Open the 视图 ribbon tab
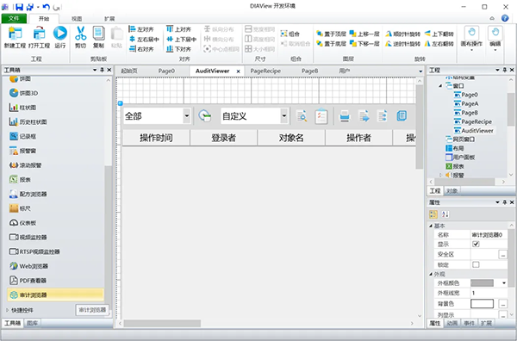 [77, 19]
